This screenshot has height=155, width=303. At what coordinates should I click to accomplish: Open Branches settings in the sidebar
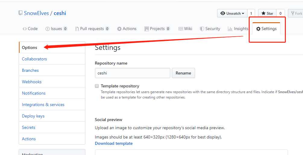coord(52,70)
